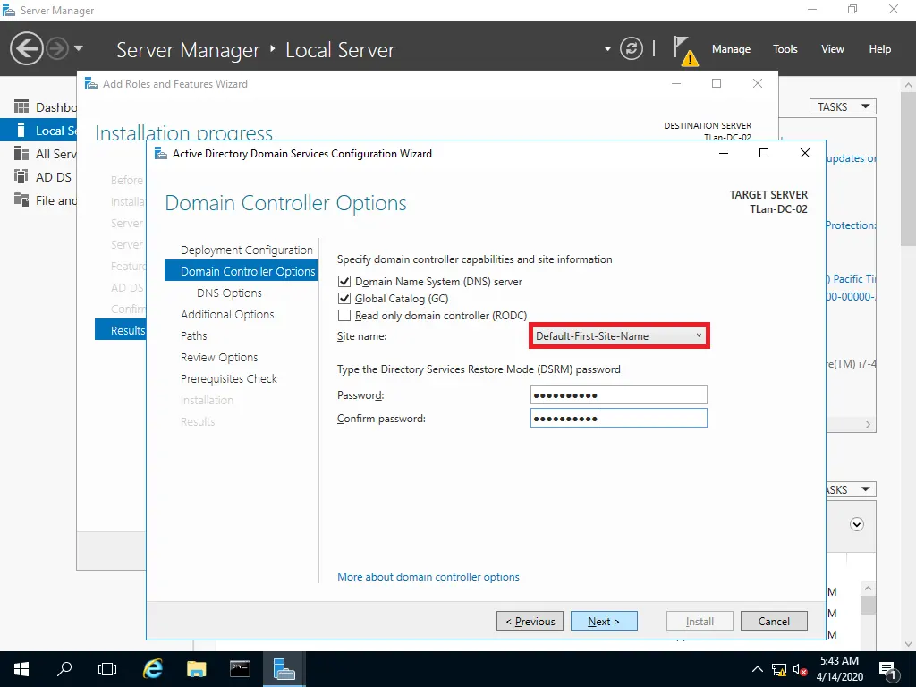This screenshot has width=916, height=687.
Task: Uncheck Domain Name System (DNS) server
Action: (344, 282)
